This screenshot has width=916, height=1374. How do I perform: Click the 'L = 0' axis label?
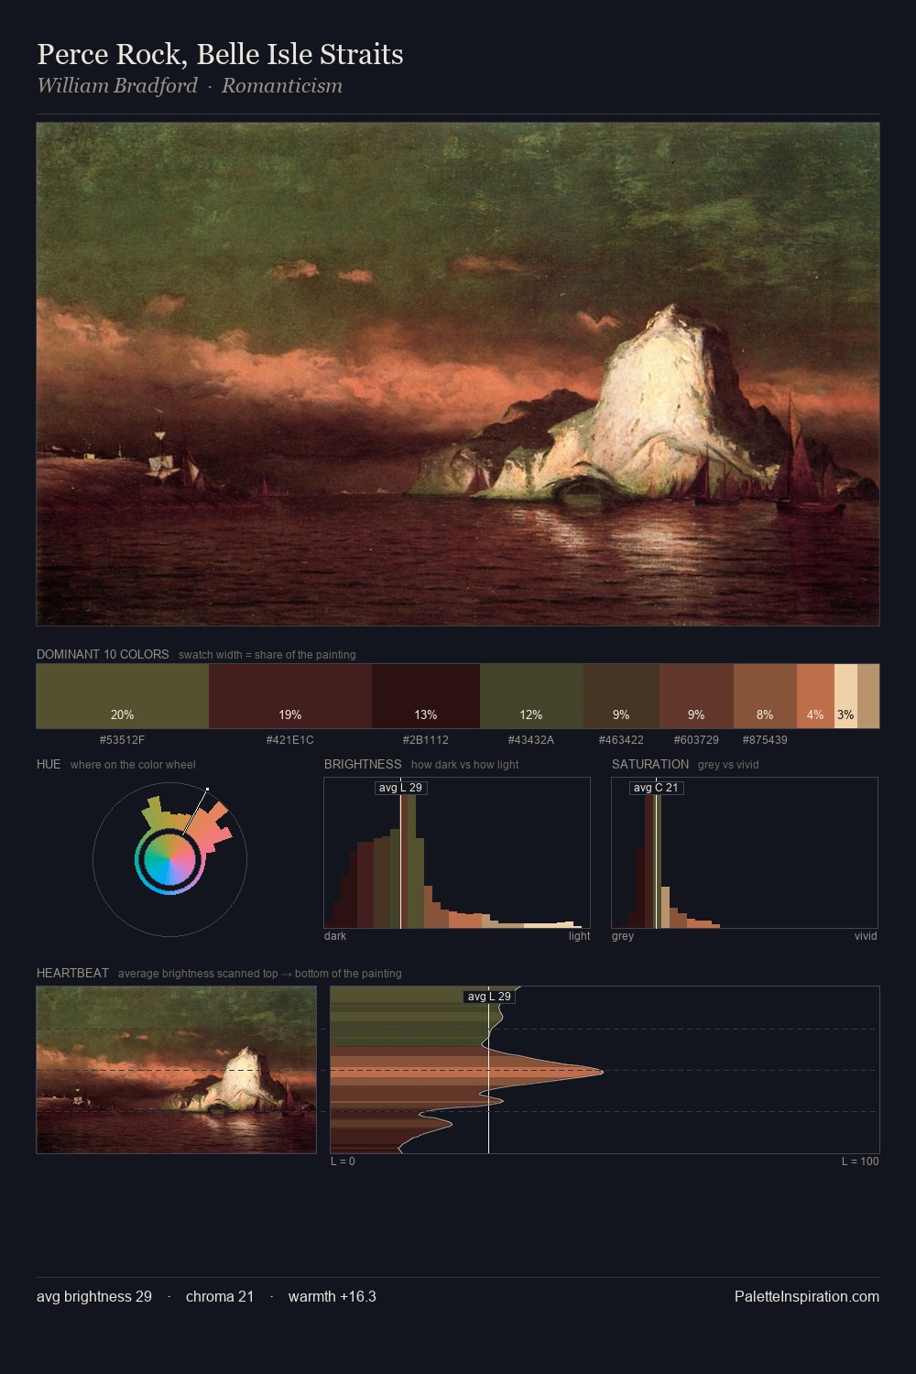click(343, 1161)
